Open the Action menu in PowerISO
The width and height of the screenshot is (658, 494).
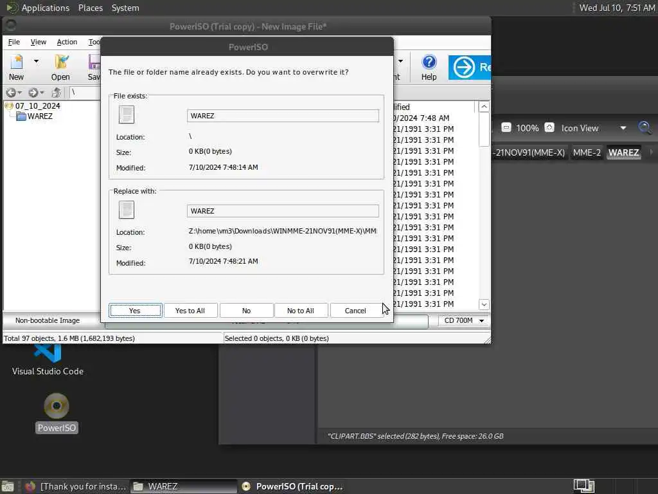point(67,42)
